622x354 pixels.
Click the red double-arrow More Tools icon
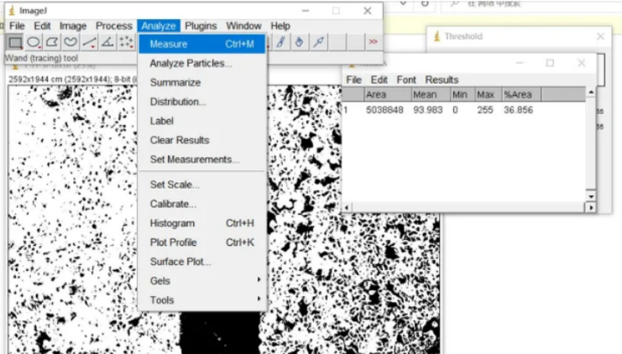(373, 42)
